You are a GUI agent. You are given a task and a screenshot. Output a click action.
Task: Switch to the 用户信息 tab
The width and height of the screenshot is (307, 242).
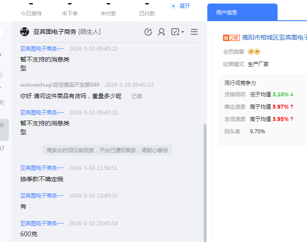(227, 12)
